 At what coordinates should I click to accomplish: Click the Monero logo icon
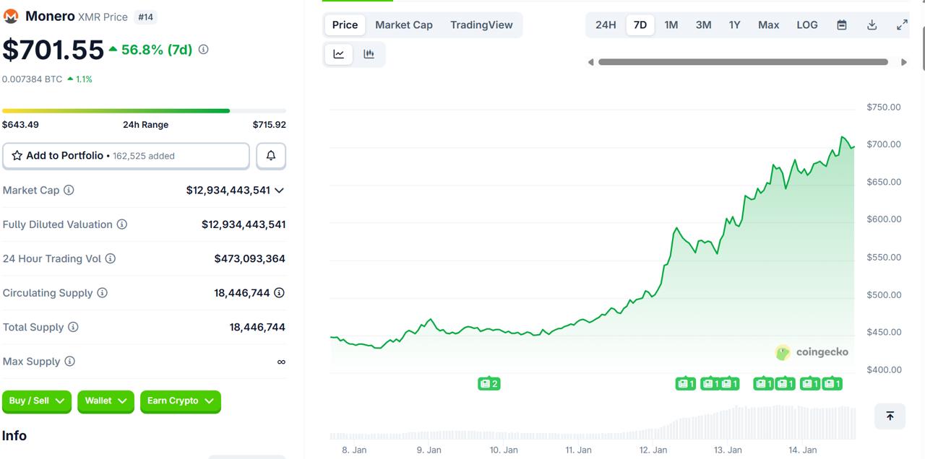pos(10,15)
